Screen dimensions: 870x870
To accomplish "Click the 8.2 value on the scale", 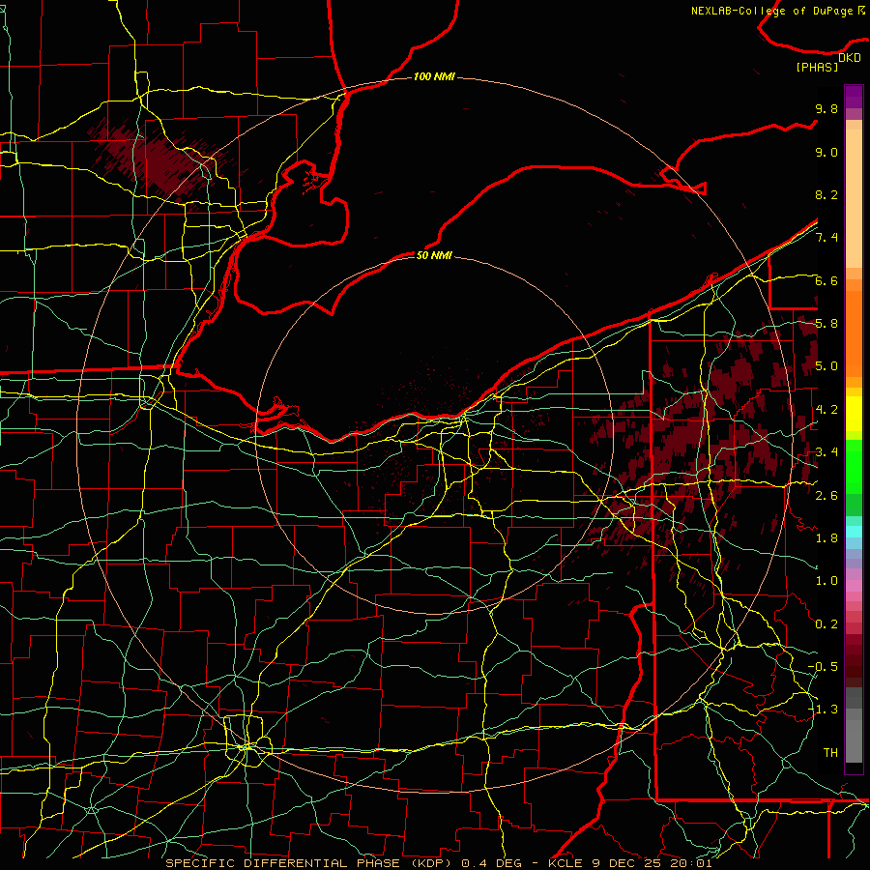I will [826, 194].
